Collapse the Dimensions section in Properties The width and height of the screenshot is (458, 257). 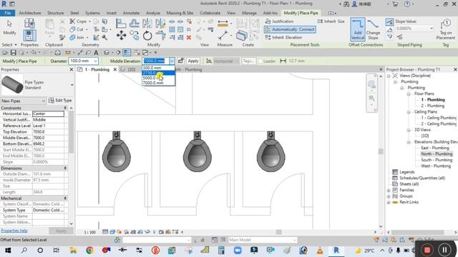tap(65, 168)
